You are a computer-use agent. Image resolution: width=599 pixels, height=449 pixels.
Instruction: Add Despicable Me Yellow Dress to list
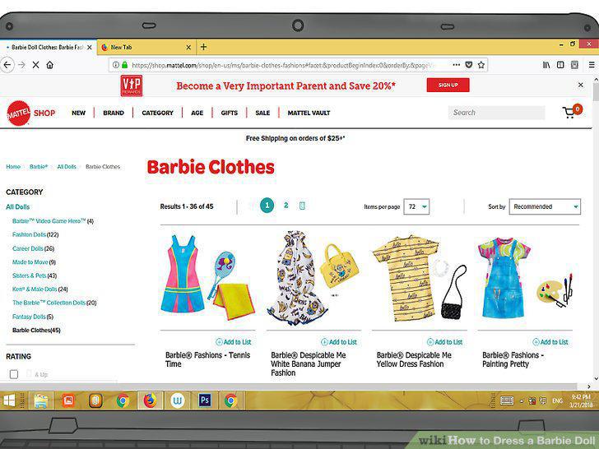point(444,342)
